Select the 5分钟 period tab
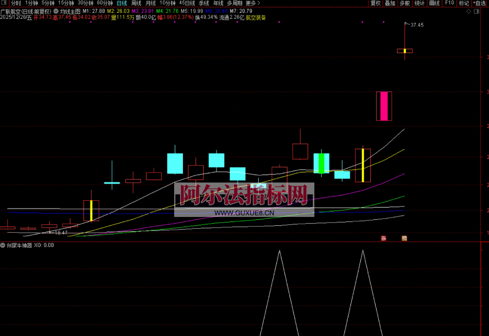This screenshot has width=489, height=336. coord(48,3)
